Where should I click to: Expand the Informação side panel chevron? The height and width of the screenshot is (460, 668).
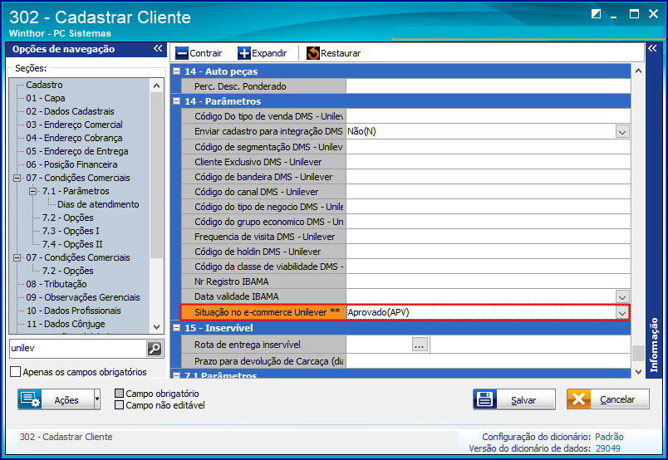coord(653,48)
